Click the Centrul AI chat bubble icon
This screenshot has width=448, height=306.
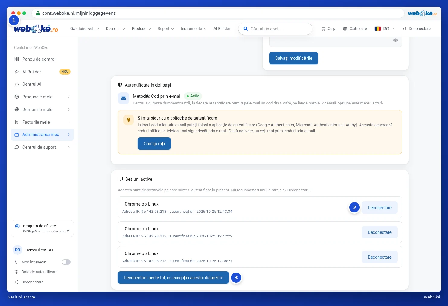click(17, 84)
